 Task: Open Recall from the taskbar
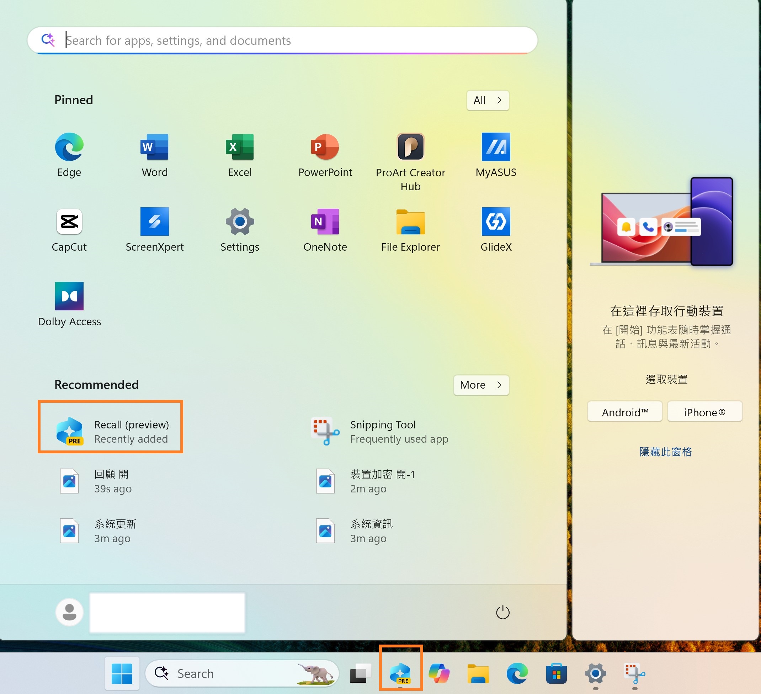click(400, 673)
